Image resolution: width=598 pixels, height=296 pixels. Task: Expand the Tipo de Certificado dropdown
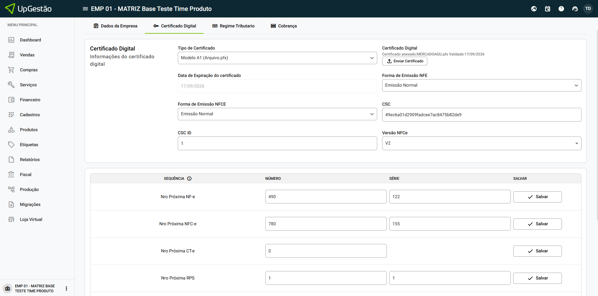point(277,58)
